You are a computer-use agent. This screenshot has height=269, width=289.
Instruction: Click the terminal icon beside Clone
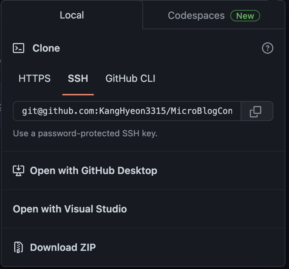point(19,48)
